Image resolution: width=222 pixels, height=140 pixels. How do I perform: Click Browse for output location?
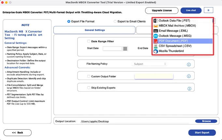click(x=206, y=121)
